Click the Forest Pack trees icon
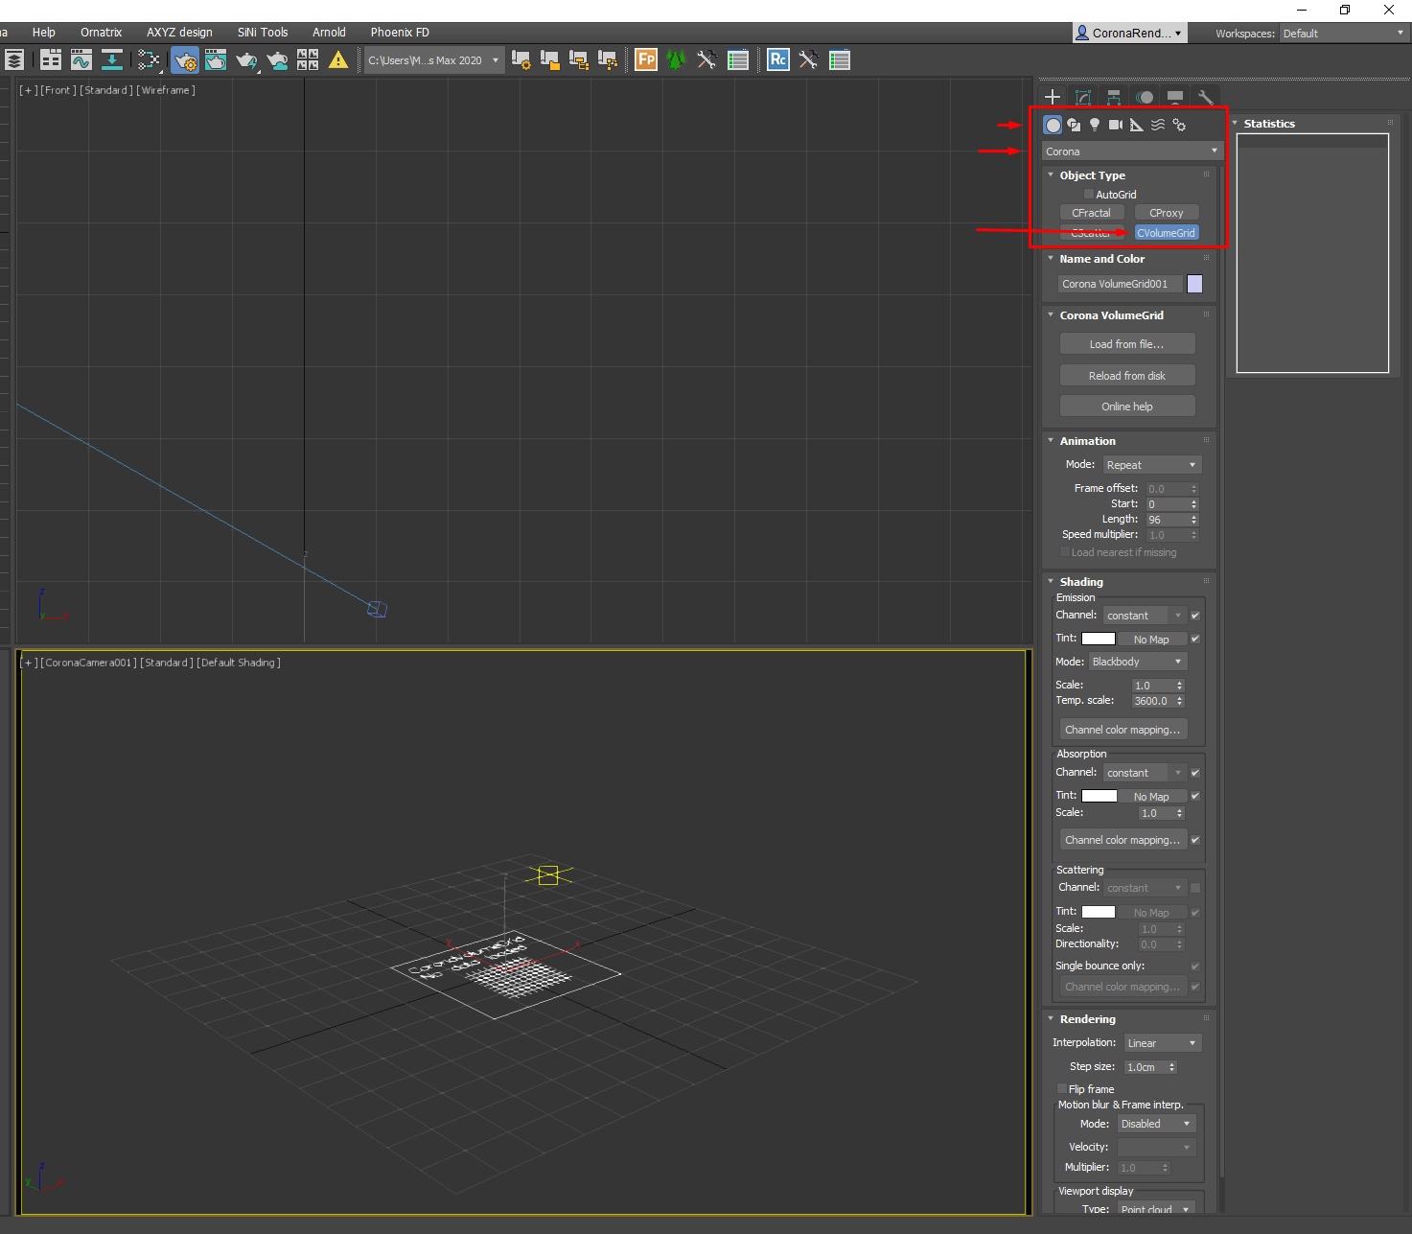 click(x=677, y=60)
